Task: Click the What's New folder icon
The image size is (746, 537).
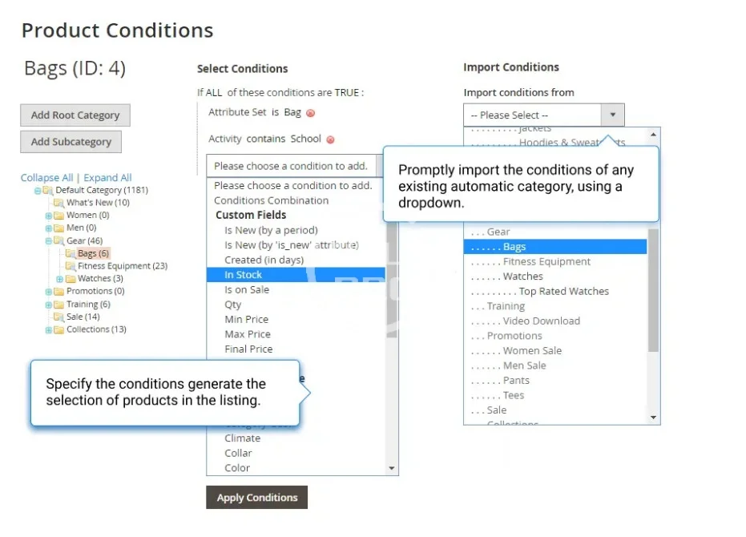Action: pyautogui.click(x=59, y=203)
